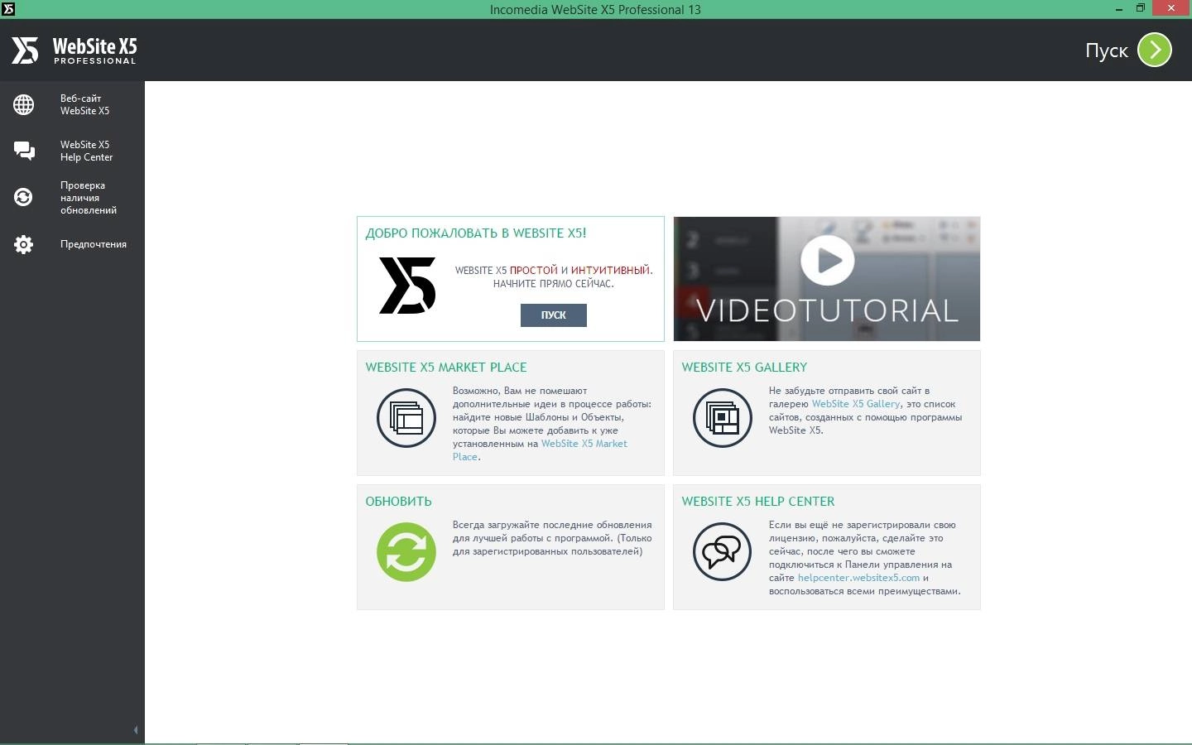Collapse the sidebar with the arrow
The width and height of the screenshot is (1192, 745).
pyautogui.click(x=136, y=730)
